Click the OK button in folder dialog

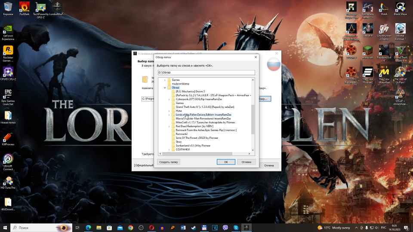click(x=226, y=162)
